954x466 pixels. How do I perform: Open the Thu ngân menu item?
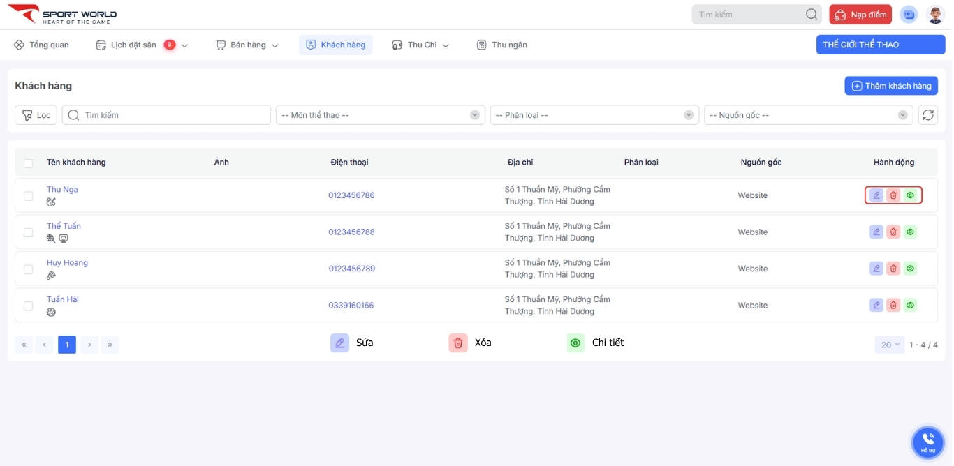[502, 45]
